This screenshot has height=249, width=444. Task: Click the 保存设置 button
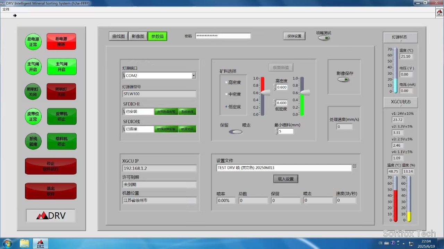[294, 36]
